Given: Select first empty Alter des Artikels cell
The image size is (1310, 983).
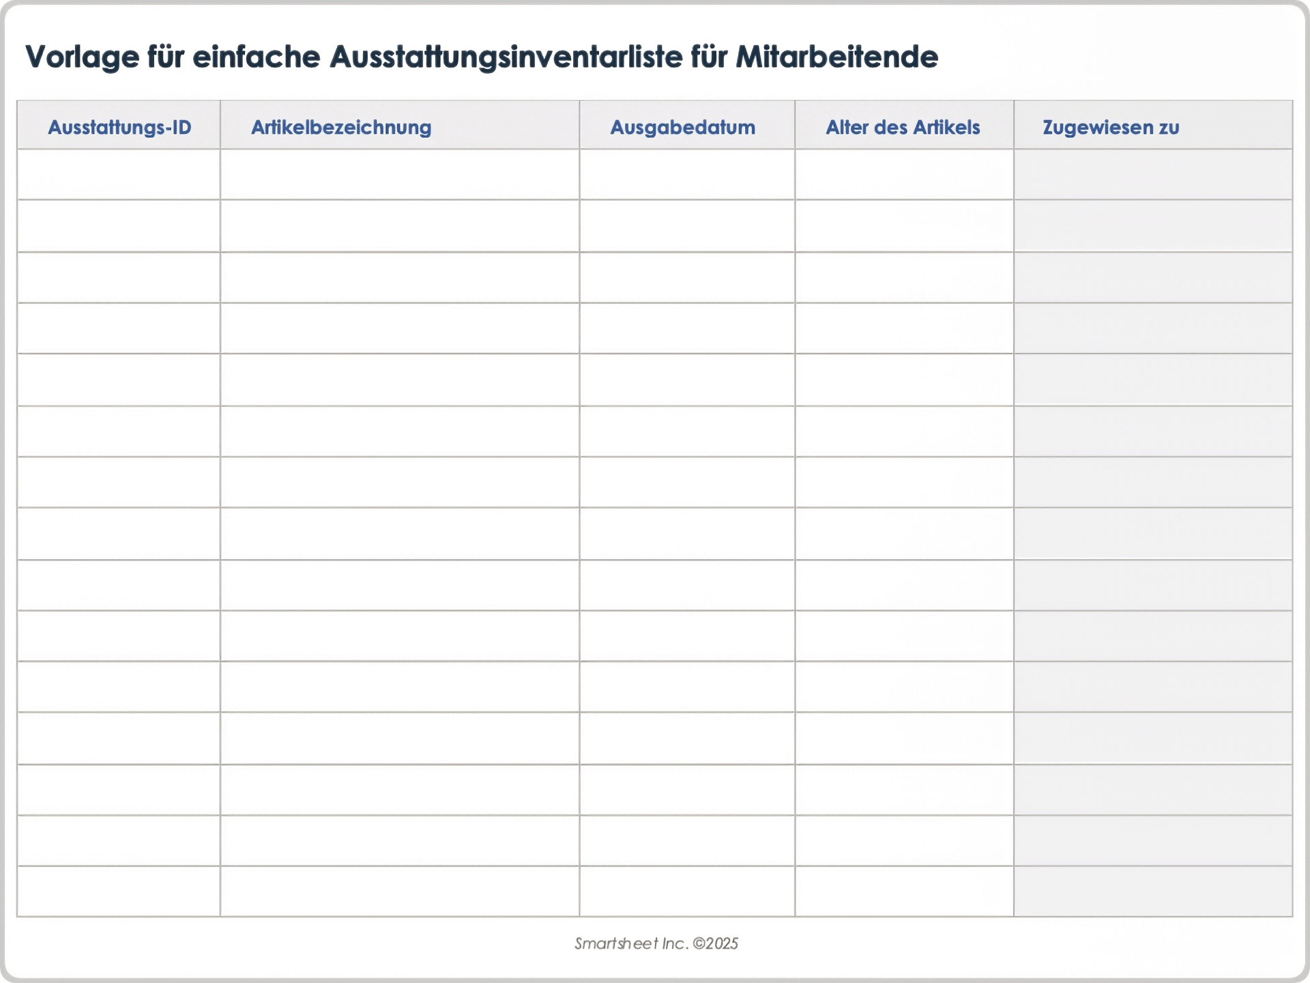Looking at the screenshot, I should tap(904, 175).
